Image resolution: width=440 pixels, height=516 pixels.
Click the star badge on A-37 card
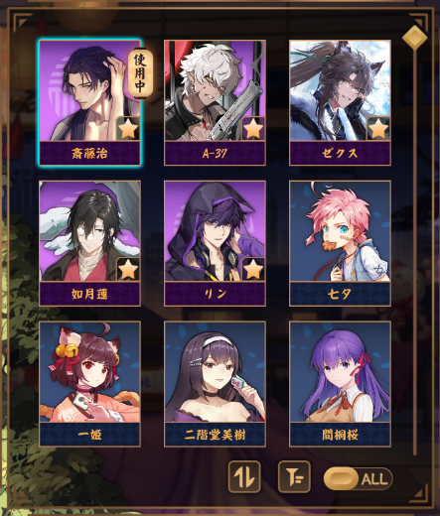pyautogui.click(x=253, y=129)
